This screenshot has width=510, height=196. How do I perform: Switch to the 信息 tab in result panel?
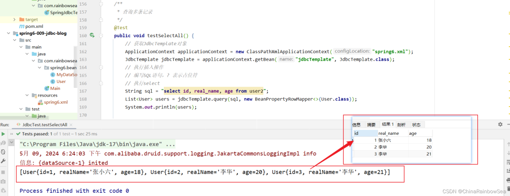[357, 124]
